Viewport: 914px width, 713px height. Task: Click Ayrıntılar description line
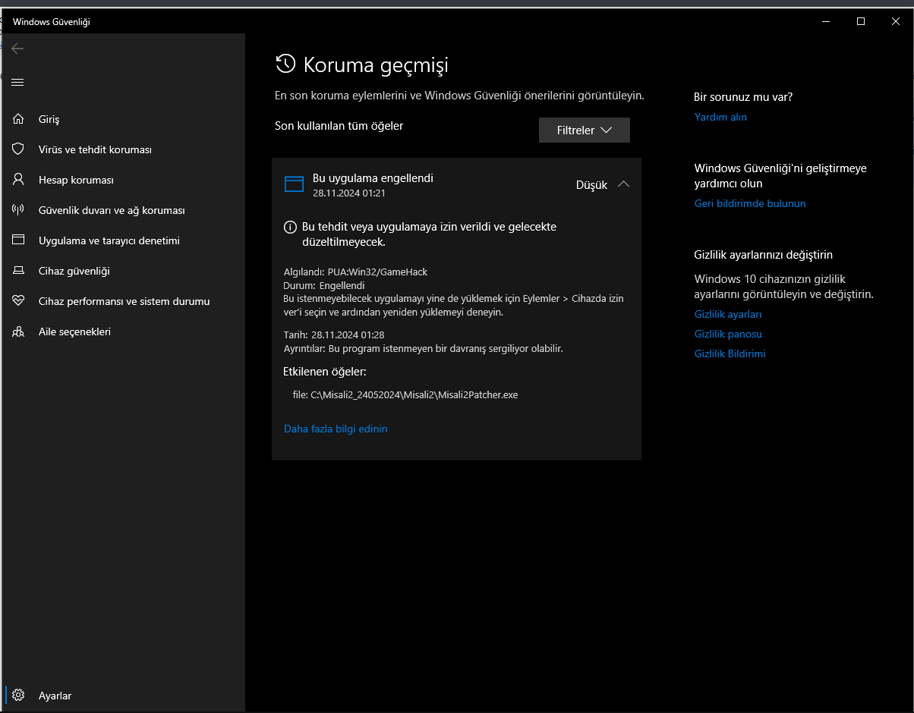424,349
